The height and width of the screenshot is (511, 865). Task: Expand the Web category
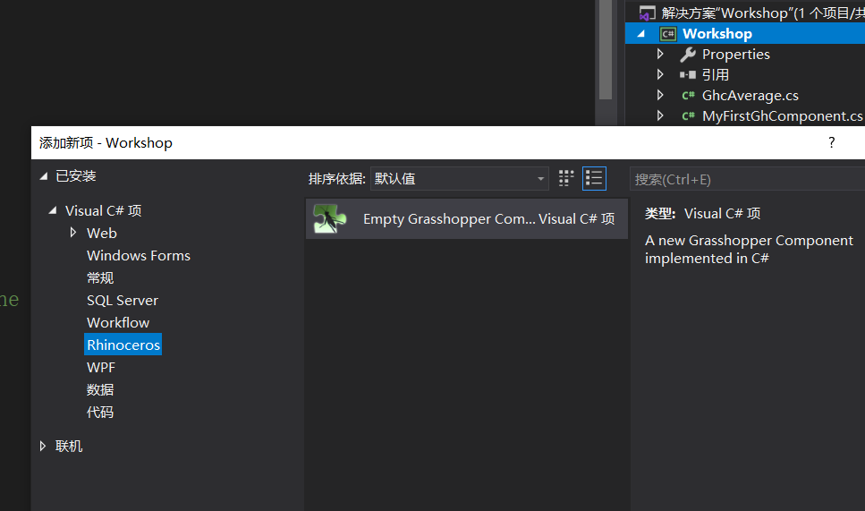click(72, 233)
